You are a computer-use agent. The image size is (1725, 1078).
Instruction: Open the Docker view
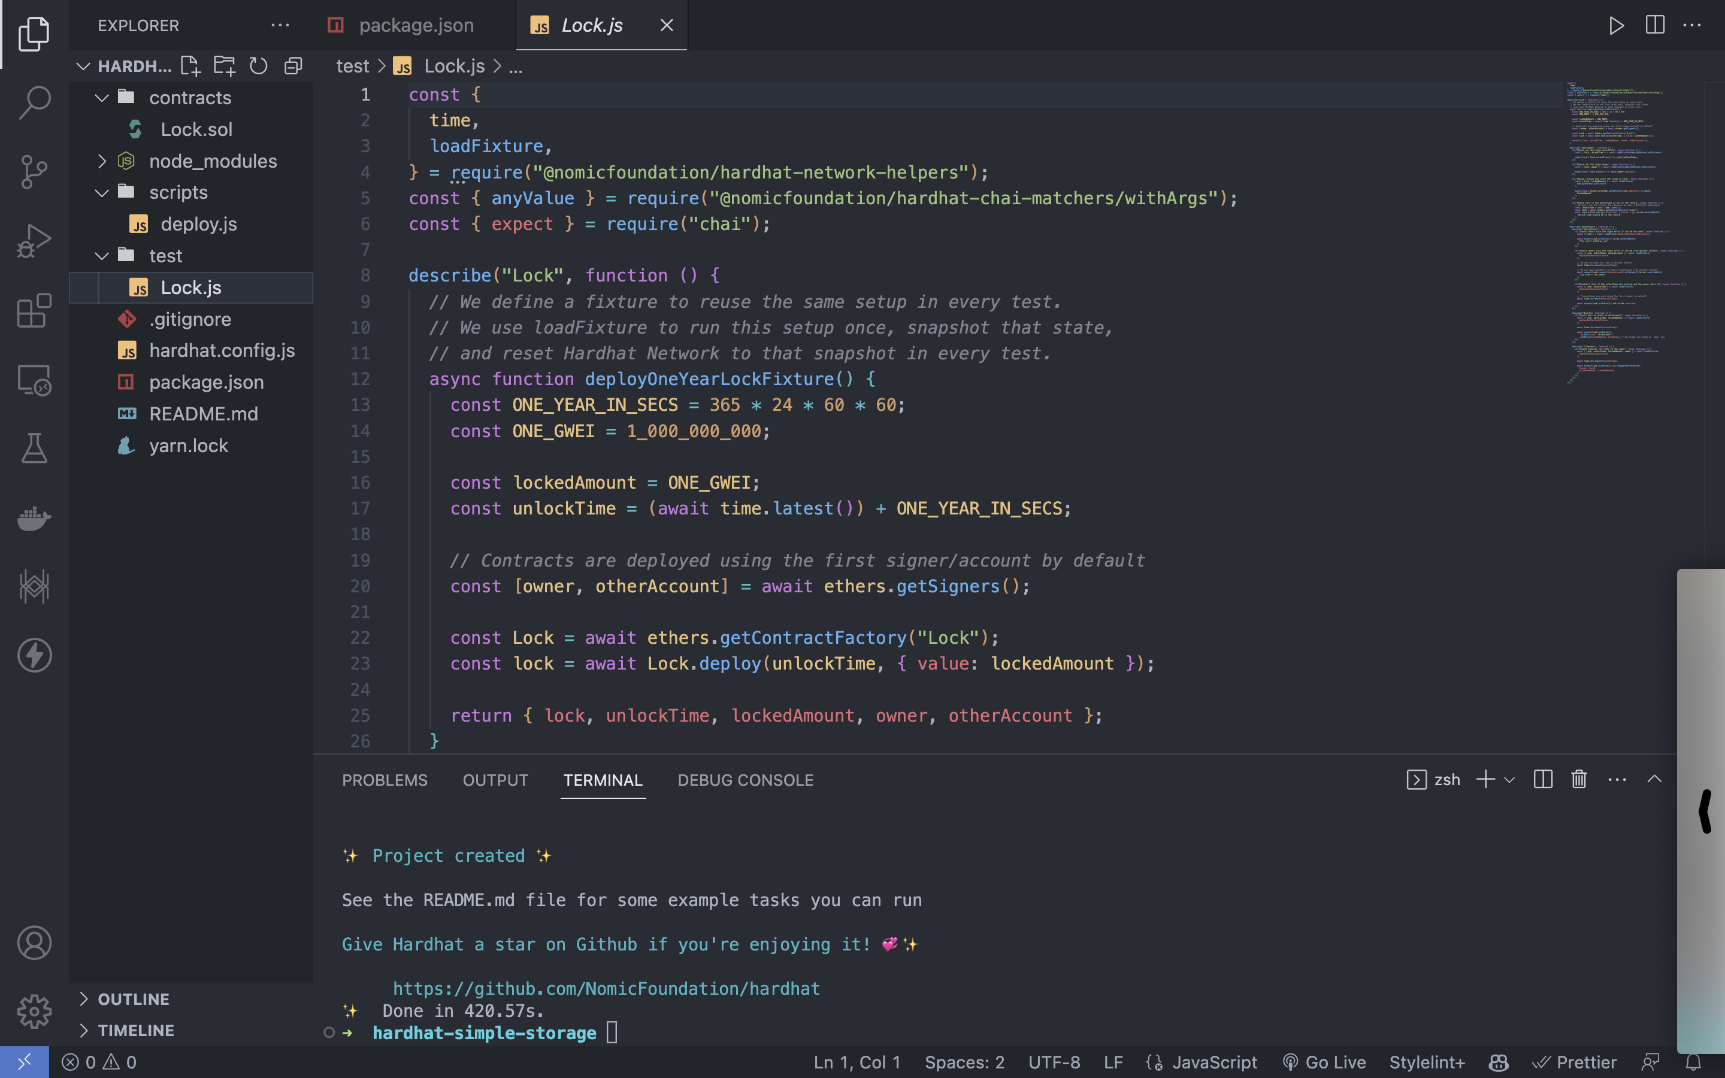coord(34,517)
